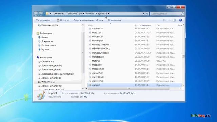Click the navigation pane scrollbar thumb

point(83,53)
